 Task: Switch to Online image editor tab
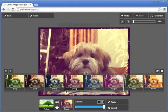click(x=17, y=5)
